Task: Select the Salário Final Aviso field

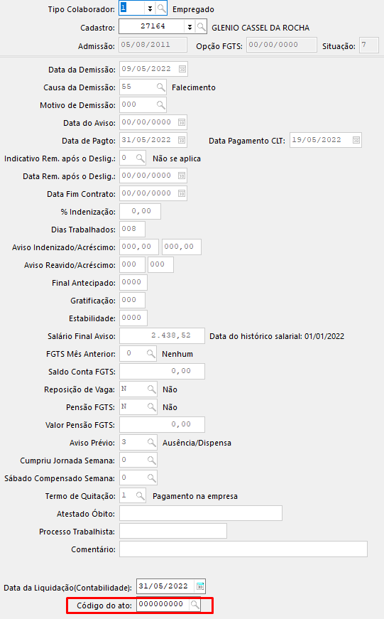Action: (x=162, y=335)
